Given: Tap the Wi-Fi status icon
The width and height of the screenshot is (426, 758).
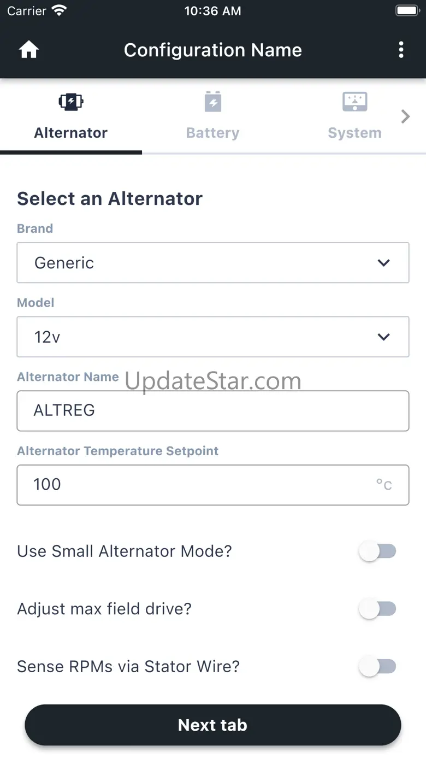Looking at the screenshot, I should click(x=58, y=11).
